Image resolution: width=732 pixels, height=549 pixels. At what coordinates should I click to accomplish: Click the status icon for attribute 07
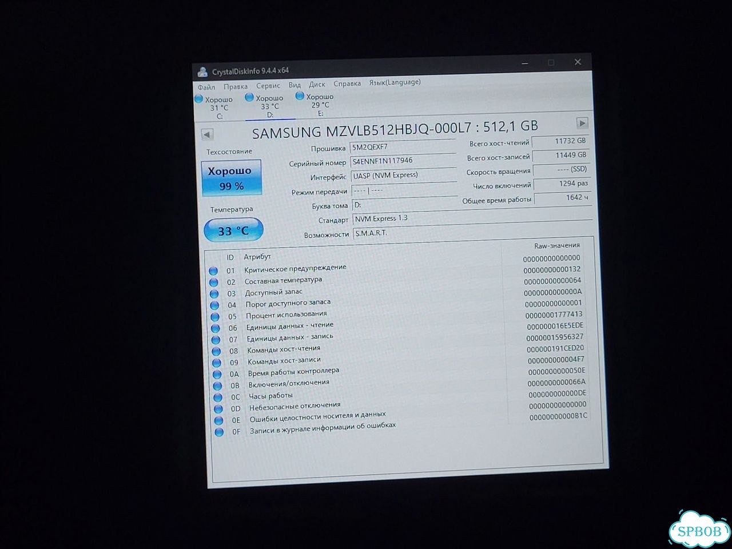[216, 340]
